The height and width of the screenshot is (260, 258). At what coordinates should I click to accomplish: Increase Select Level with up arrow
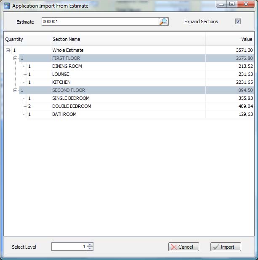pos(90,244)
